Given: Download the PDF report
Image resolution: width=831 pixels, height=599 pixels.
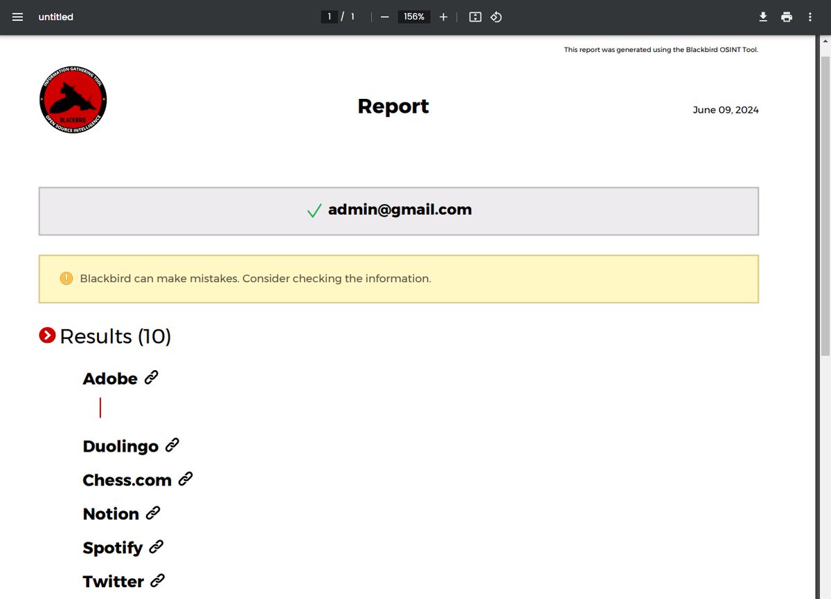Looking at the screenshot, I should coord(763,17).
